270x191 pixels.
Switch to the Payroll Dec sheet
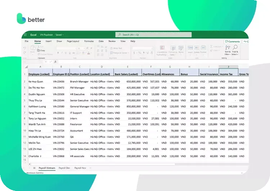[x=64, y=168]
